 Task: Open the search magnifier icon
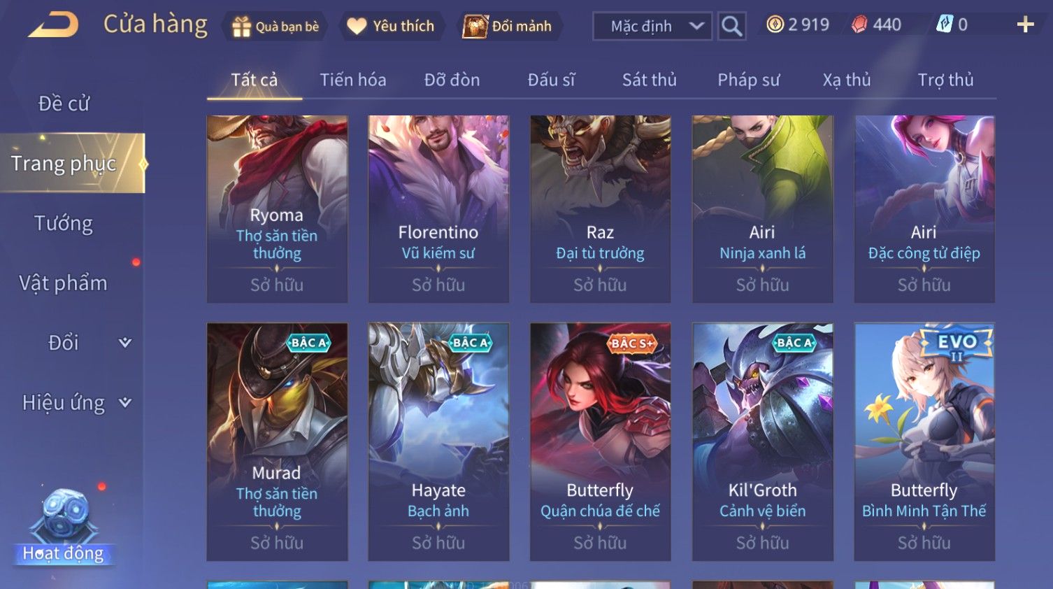point(731,27)
